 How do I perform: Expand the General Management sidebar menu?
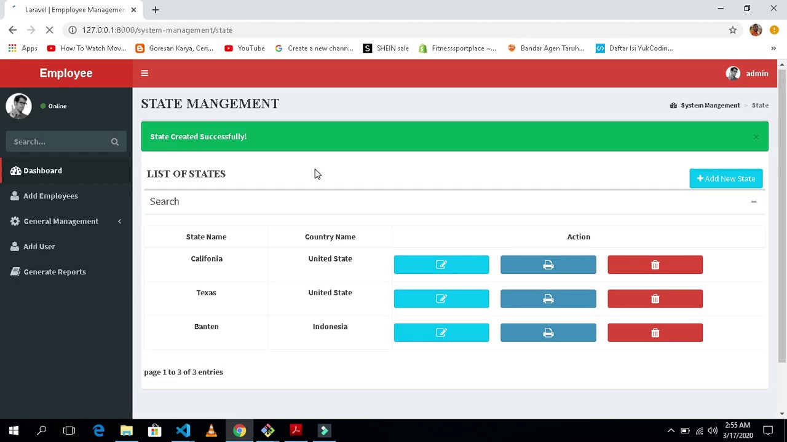point(61,221)
